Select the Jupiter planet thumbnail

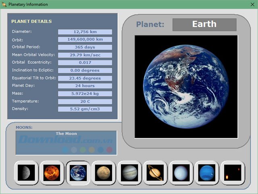(129, 173)
